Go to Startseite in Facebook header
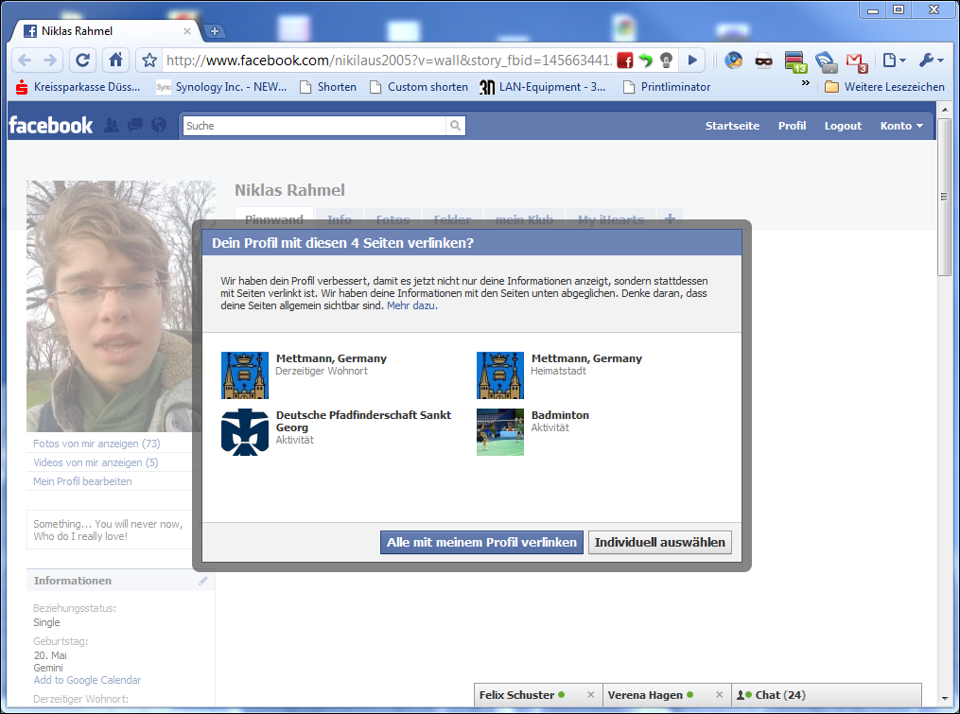960x714 pixels. pos(732,126)
